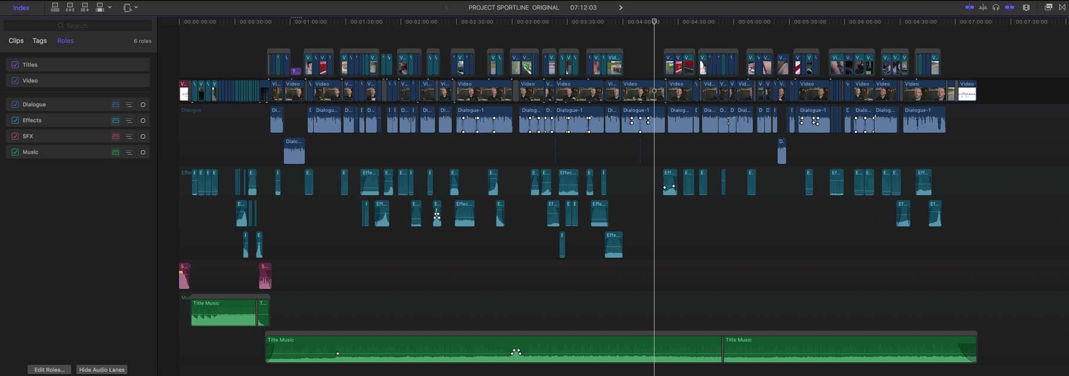Click the 00:02:00:00 ruler timecode
Viewport: 1069px width, 376px height.
(x=422, y=22)
